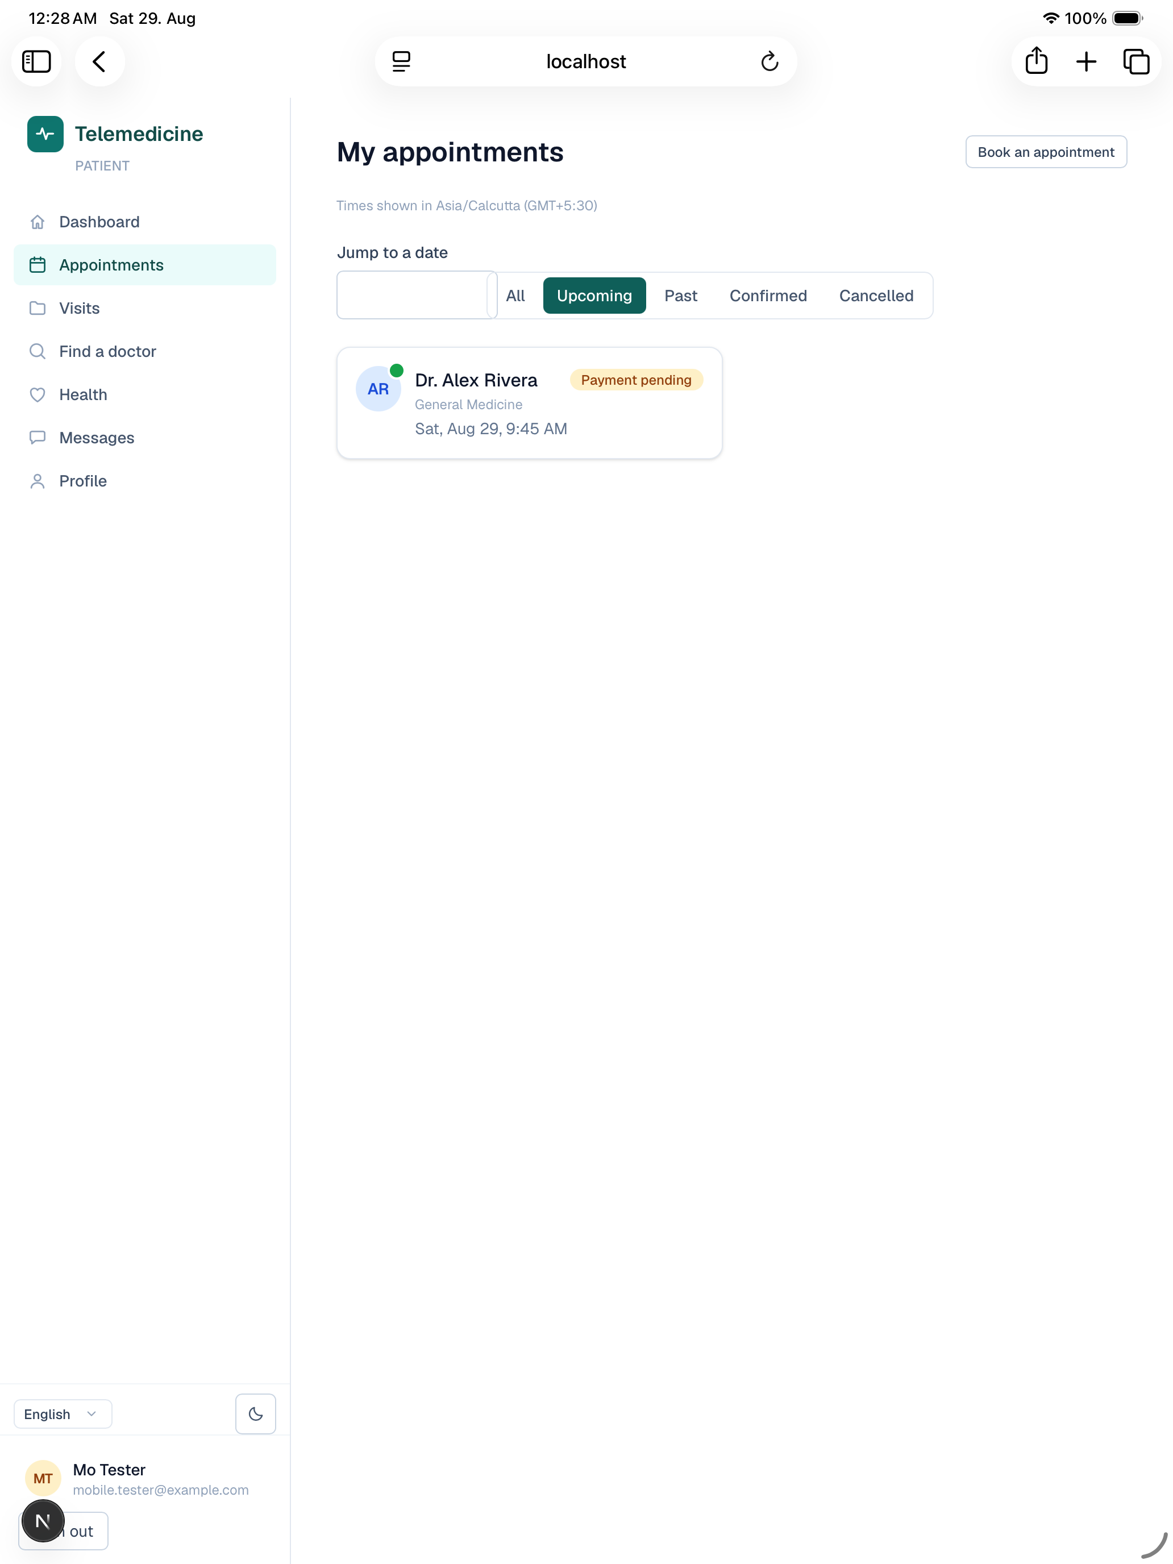This screenshot has width=1173, height=1564.
Task: Open Visits in the sidebar
Action: tap(145, 308)
